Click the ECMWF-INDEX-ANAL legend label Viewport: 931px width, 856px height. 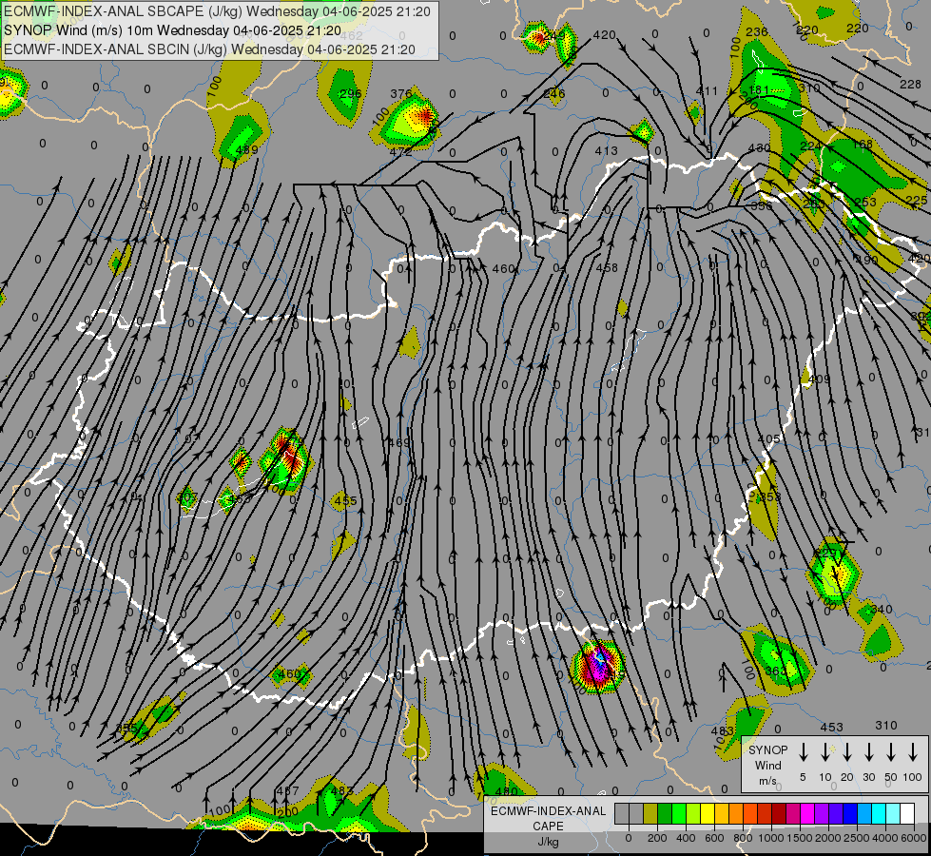[x=548, y=811]
